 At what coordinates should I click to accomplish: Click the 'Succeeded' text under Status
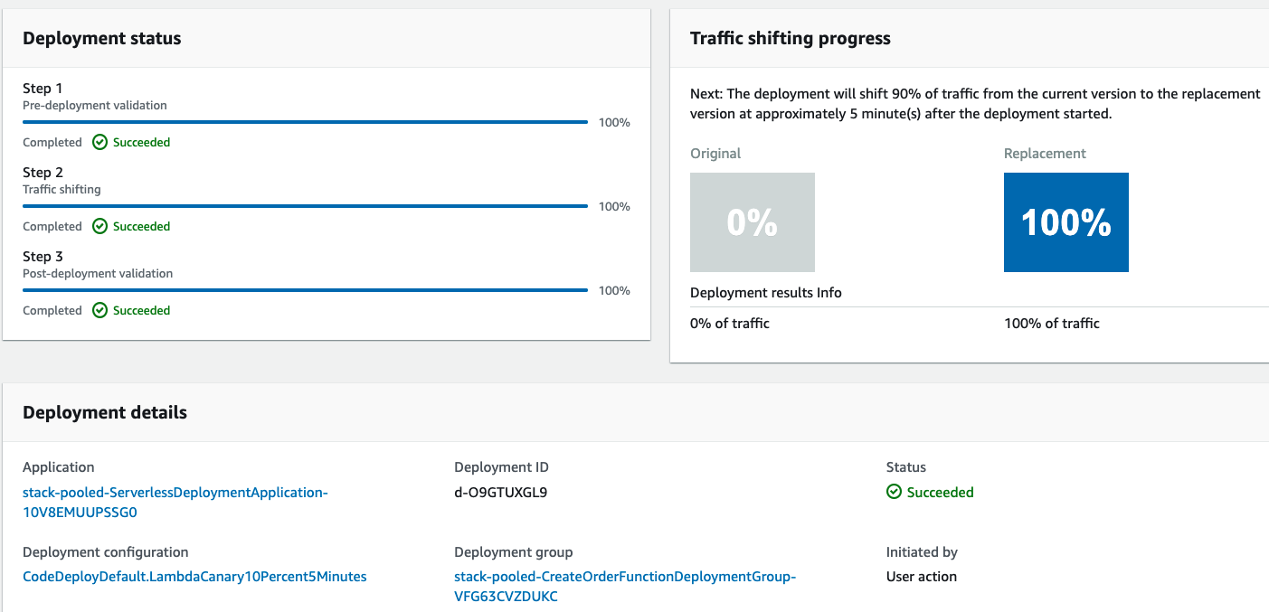941,493
